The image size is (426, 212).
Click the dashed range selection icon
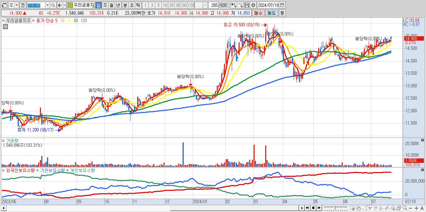364,208
